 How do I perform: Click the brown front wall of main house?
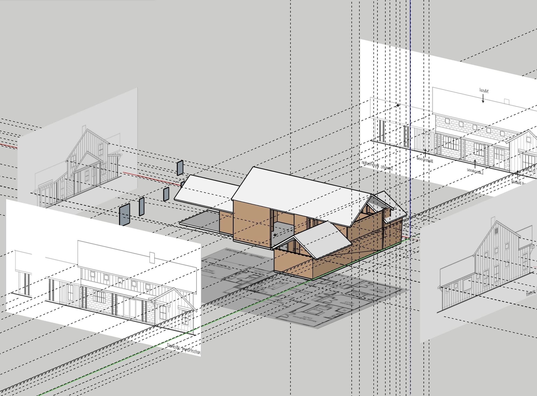coord(252,223)
